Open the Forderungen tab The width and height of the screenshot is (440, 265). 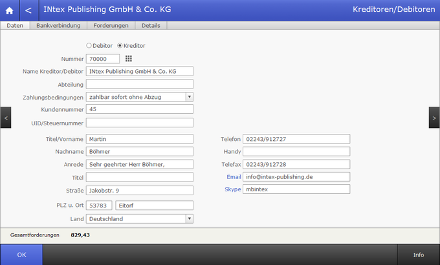coord(111,25)
